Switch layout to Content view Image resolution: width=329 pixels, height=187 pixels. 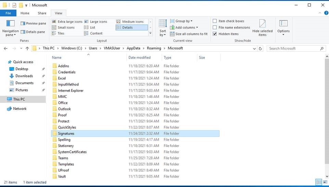[93, 33]
